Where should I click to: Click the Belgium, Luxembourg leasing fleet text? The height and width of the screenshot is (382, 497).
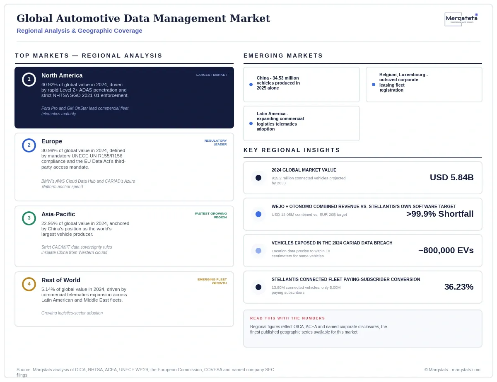coord(404,82)
